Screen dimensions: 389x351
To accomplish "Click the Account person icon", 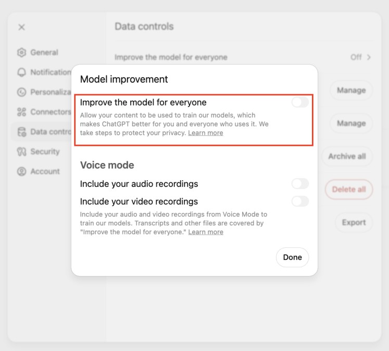I will click(x=21, y=171).
